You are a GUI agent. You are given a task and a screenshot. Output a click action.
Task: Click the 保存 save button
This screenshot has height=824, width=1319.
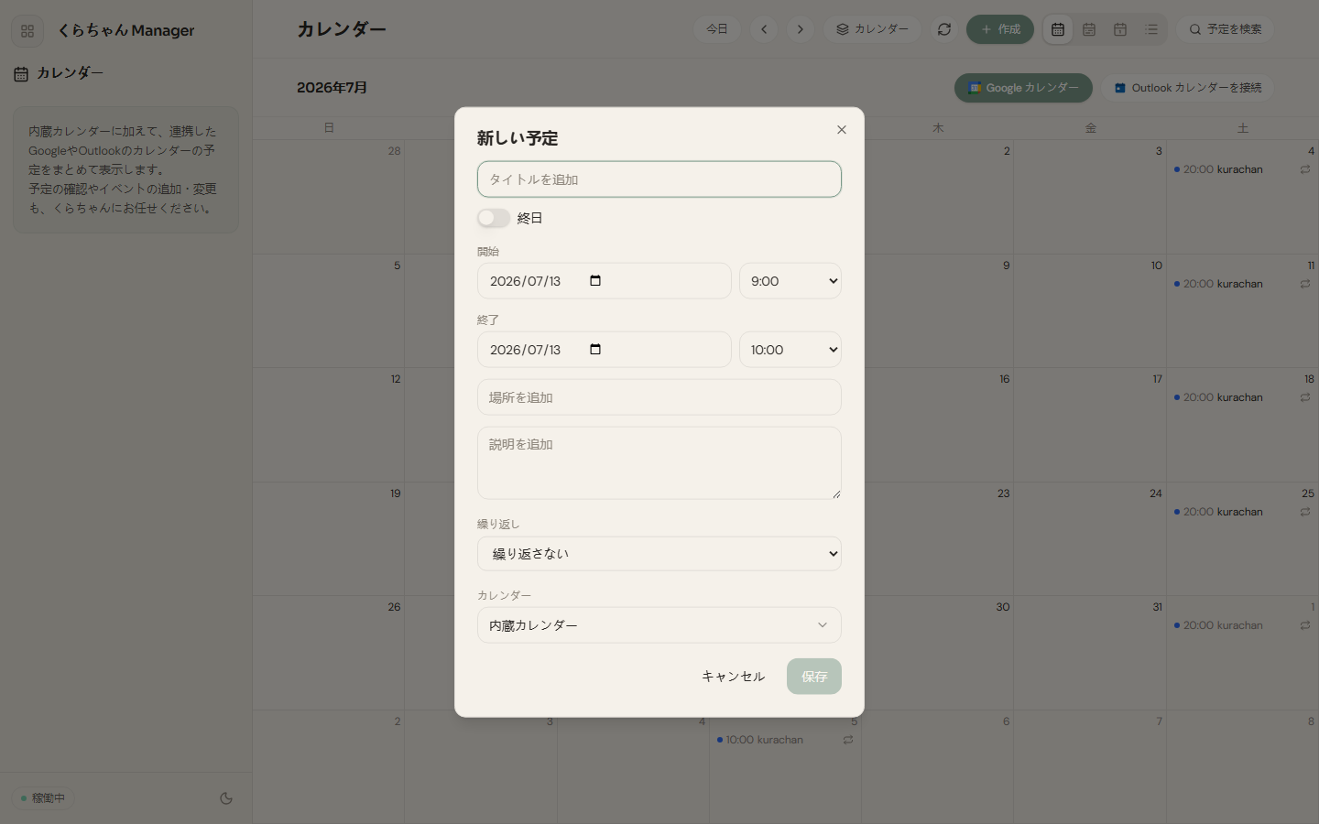[x=814, y=677]
